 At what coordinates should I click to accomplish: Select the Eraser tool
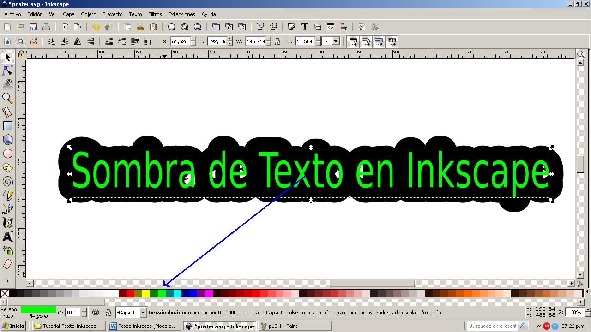(x=7, y=264)
